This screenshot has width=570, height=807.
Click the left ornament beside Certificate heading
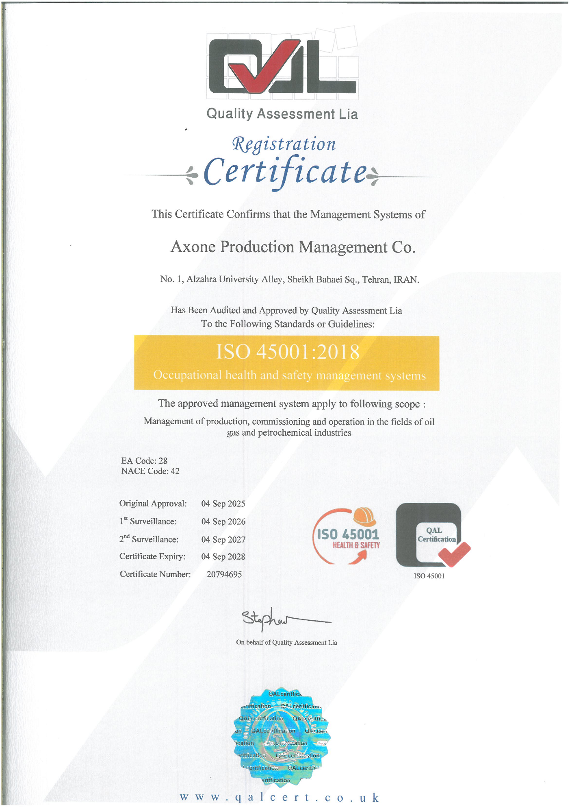click(191, 176)
